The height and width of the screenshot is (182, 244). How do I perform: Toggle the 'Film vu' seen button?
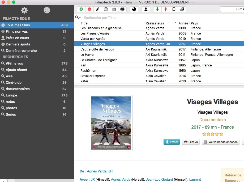click(x=191, y=142)
